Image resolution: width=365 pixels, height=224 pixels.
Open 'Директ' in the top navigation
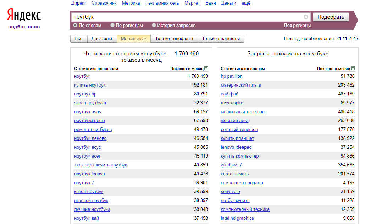[x=79, y=3]
